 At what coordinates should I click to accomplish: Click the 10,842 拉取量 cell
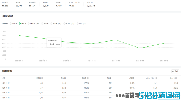tap(41, 93)
